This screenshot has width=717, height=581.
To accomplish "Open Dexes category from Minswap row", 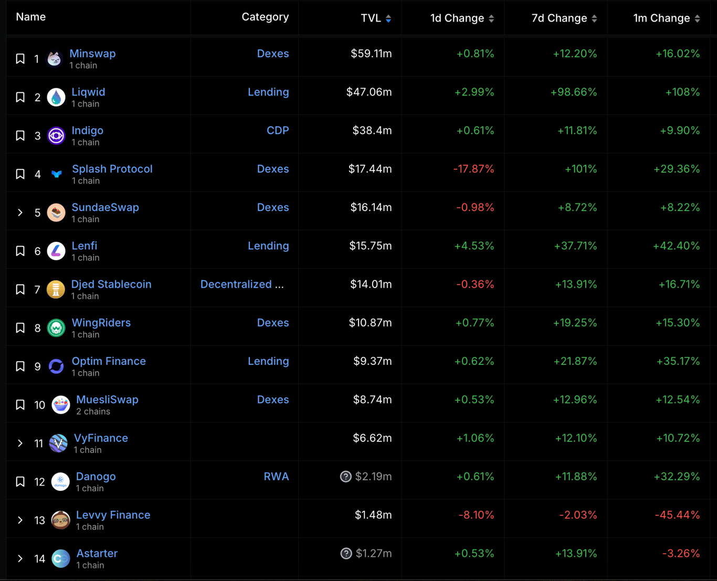I will click(x=273, y=54).
